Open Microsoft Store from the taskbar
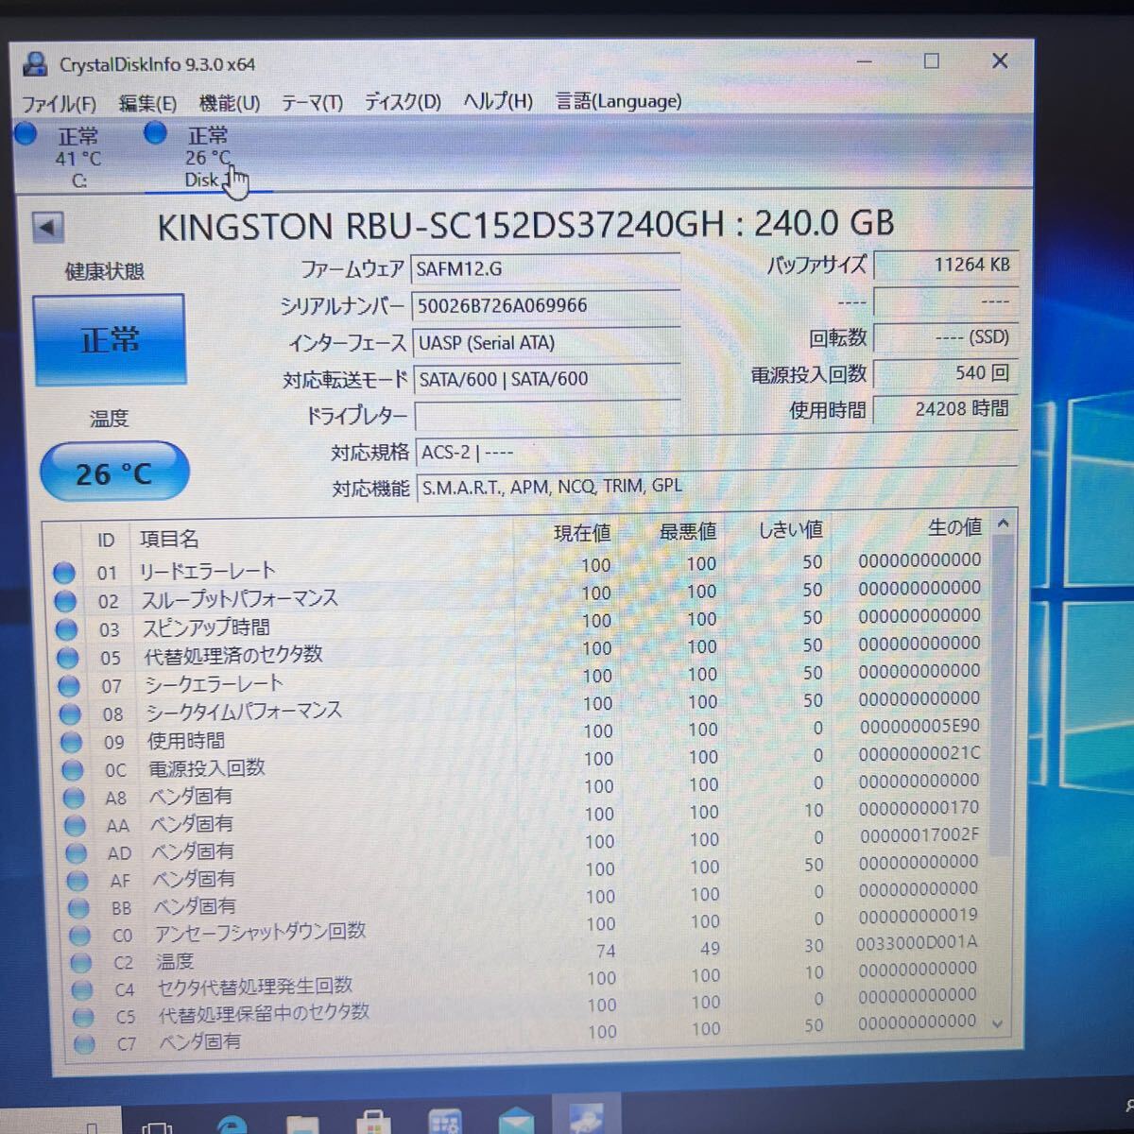 [373, 1123]
